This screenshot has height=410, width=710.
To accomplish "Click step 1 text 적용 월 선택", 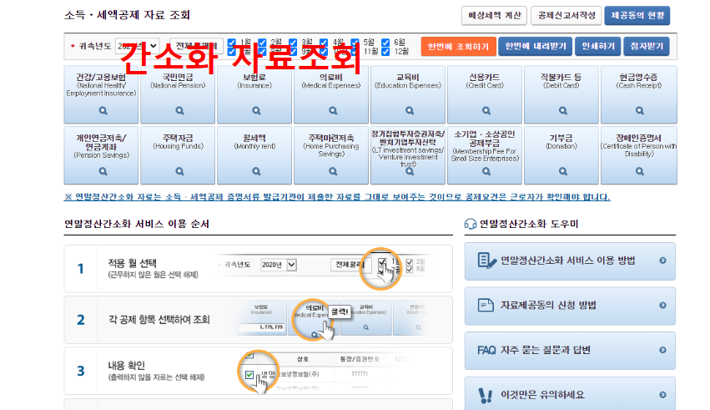I will coord(132,263).
